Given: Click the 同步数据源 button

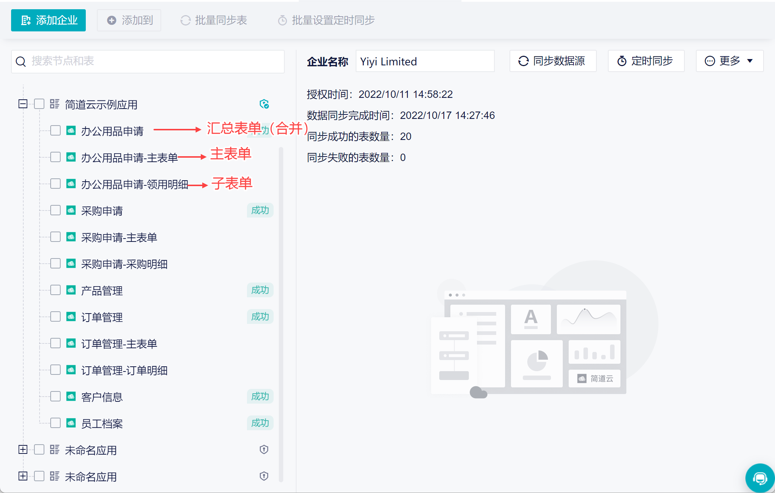Looking at the screenshot, I should pyautogui.click(x=552, y=61).
